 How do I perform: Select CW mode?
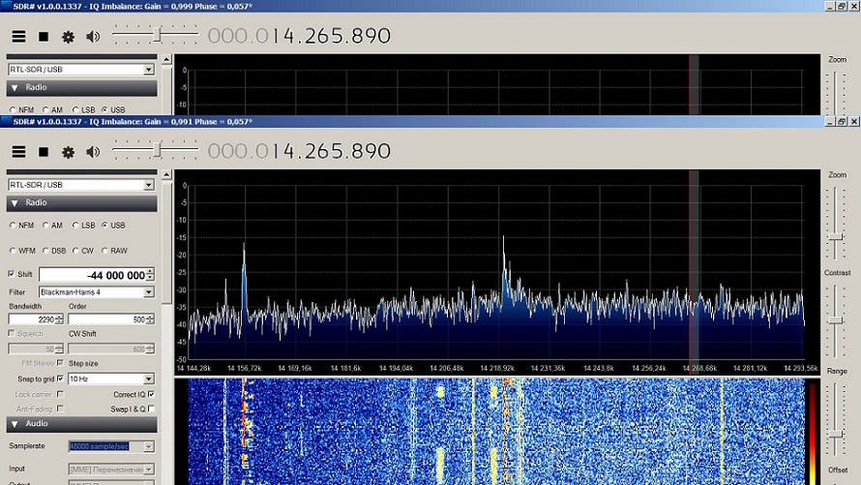pos(75,251)
